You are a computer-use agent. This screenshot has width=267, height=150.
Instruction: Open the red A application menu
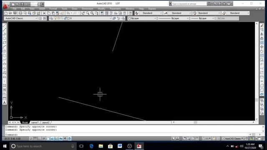tap(5, 6)
